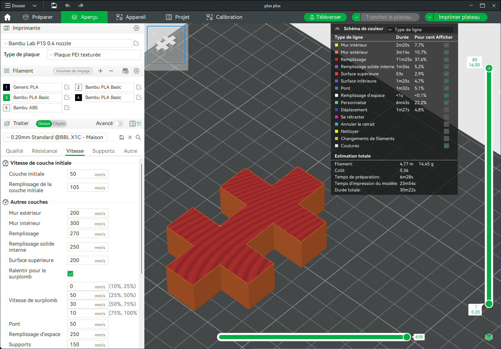Click Volumes de rinçage button
This screenshot has width=501, height=349.
73,71
